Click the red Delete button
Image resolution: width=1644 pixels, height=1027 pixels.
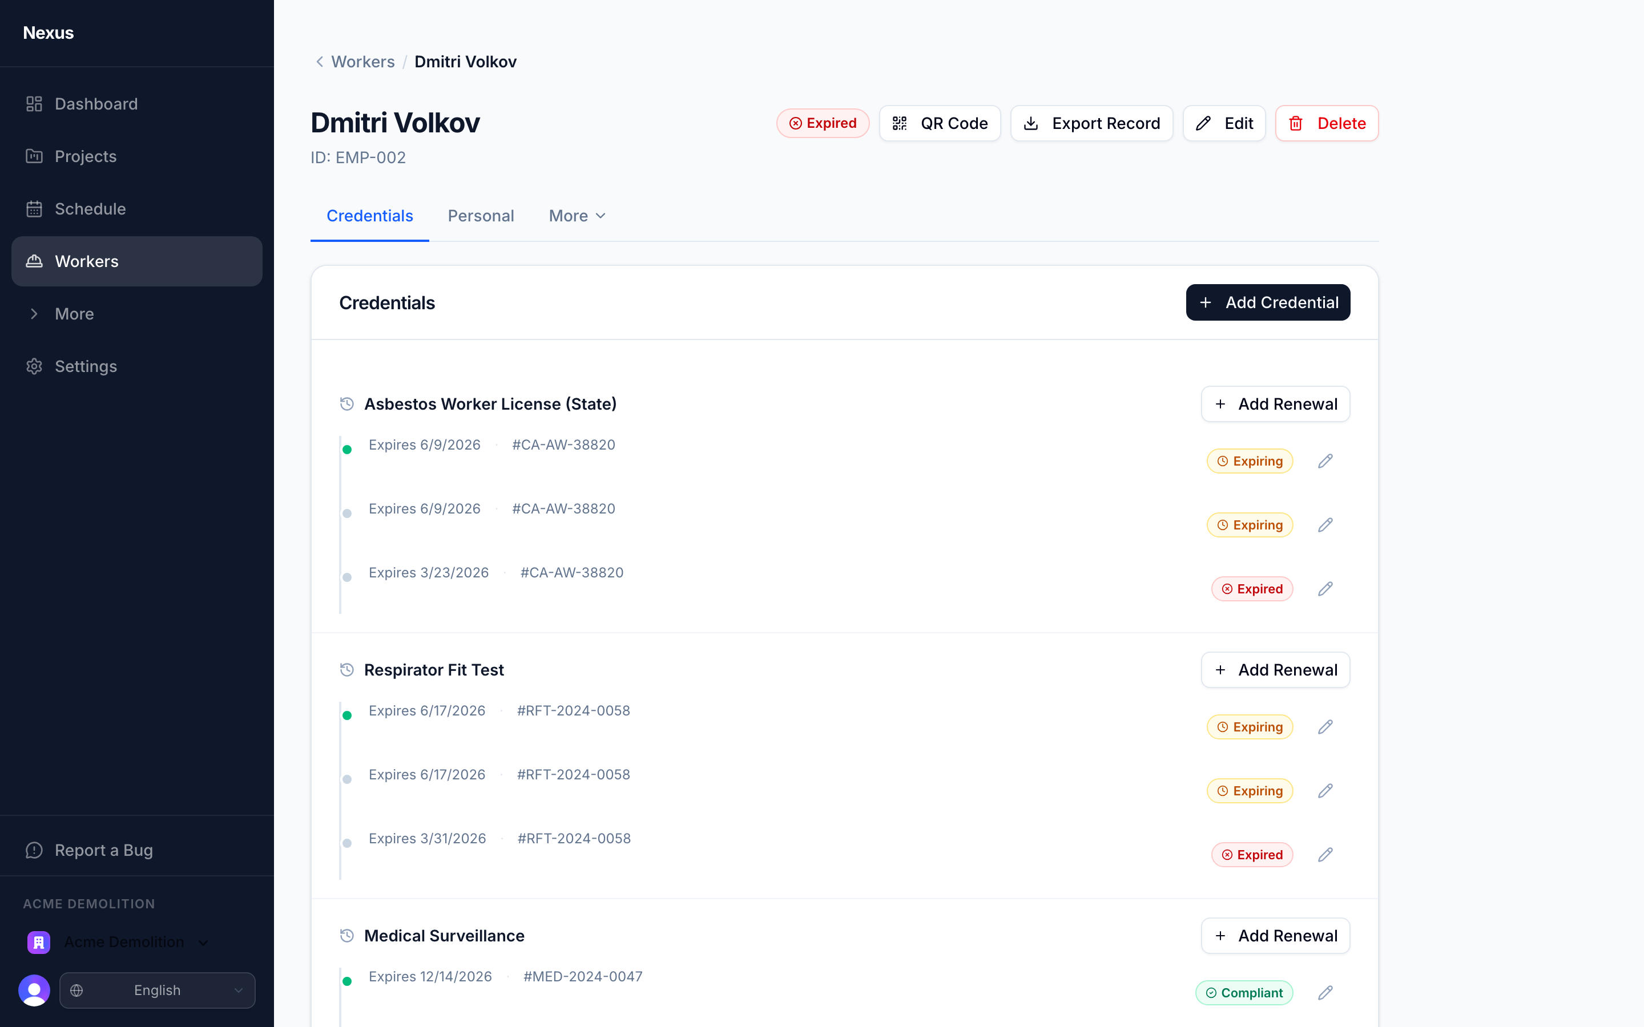coord(1327,123)
